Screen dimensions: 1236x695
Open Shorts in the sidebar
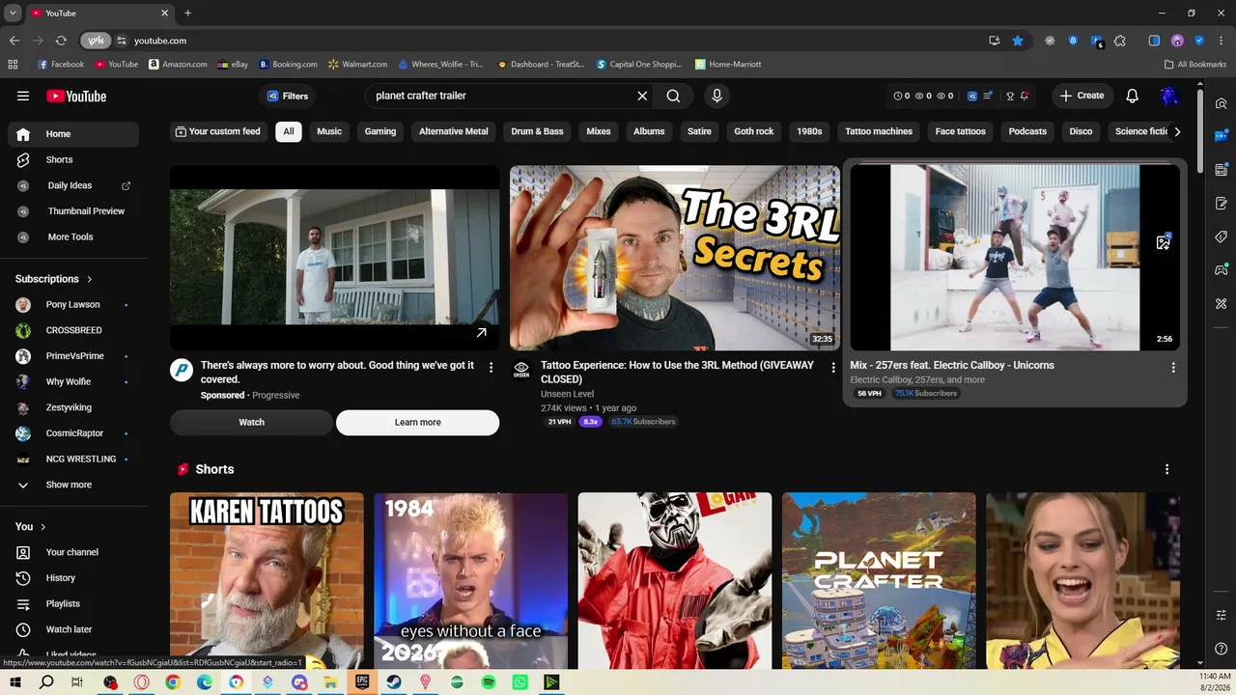(x=73, y=159)
